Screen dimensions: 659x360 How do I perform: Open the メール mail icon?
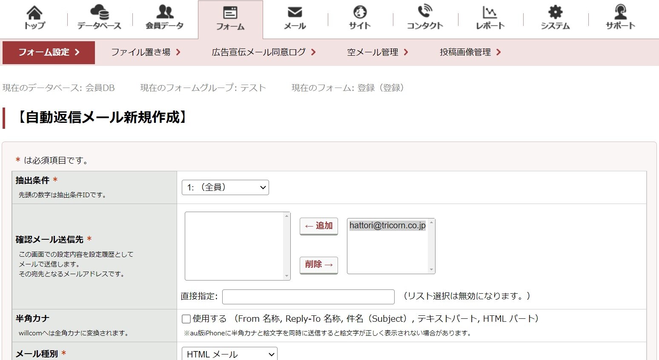point(294,17)
